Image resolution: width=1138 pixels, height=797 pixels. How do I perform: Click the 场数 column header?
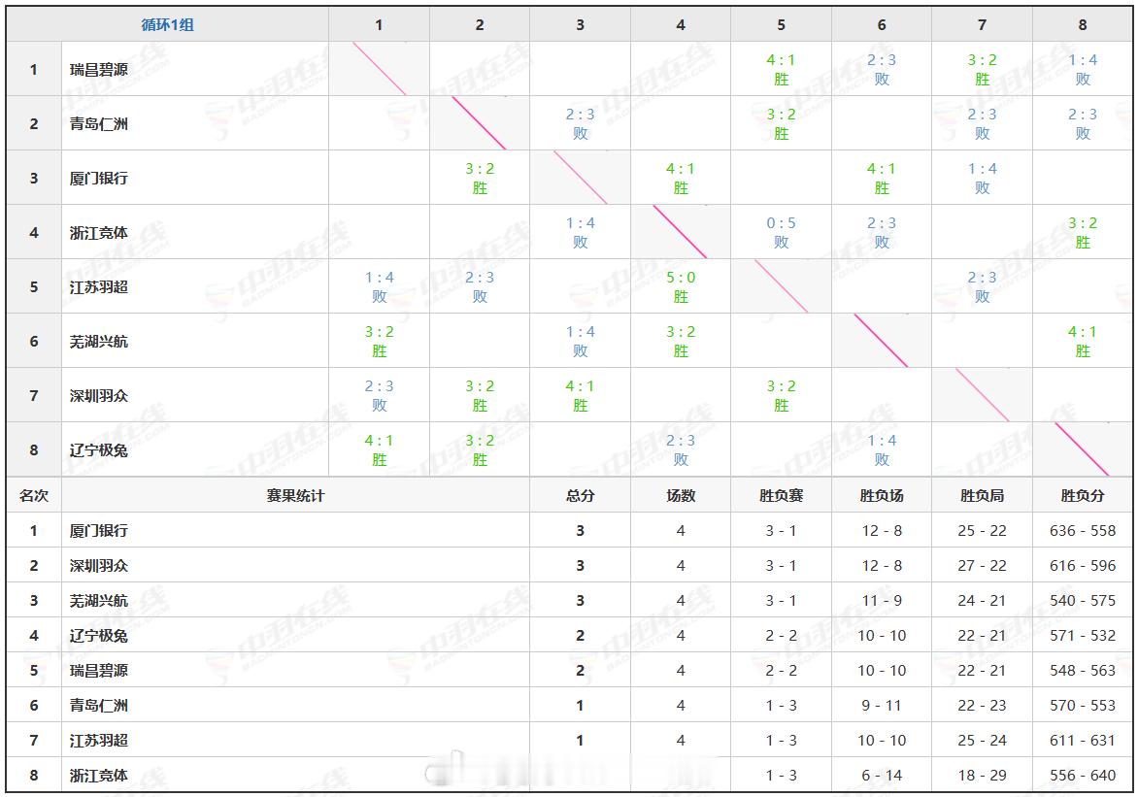tap(681, 496)
